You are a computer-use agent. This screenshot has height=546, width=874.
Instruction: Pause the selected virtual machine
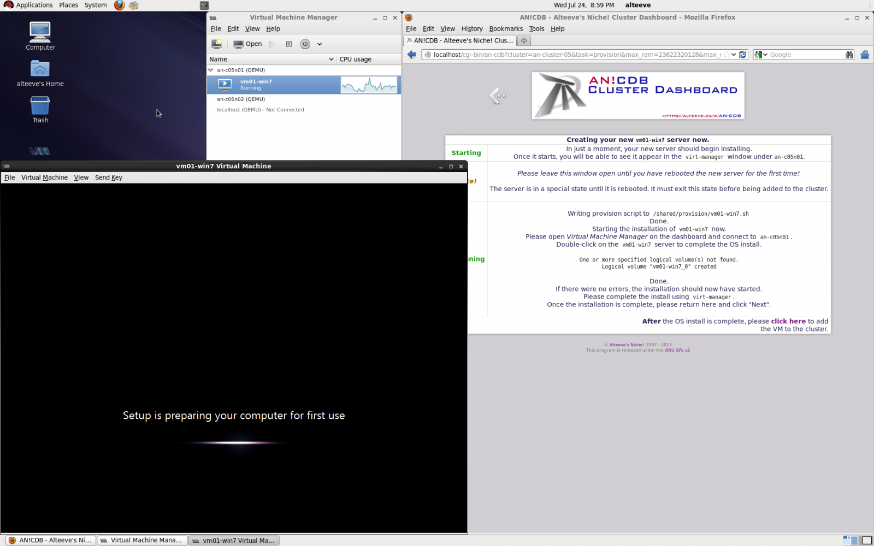[x=289, y=44]
